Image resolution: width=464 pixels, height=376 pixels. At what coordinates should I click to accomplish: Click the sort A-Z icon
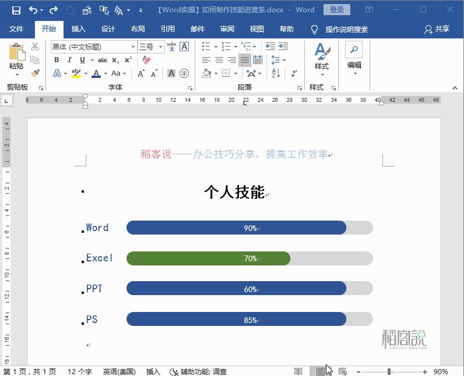point(276,73)
